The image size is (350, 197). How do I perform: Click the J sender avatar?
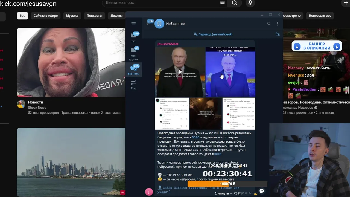point(149,192)
